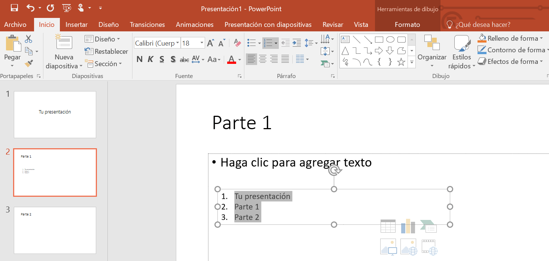Image resolution: width=549 pixels, height=261 pixels.
Task: Select the right arrow shape
Action: (379, 51)
